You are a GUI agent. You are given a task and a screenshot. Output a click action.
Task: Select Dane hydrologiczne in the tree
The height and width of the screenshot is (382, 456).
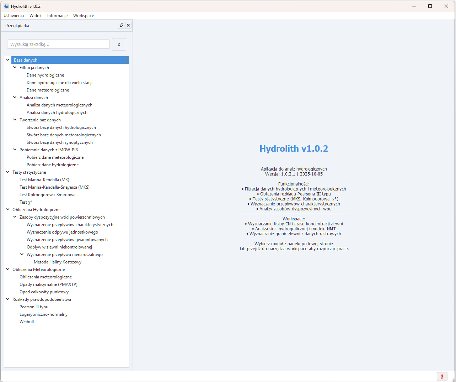coord(45,75)
